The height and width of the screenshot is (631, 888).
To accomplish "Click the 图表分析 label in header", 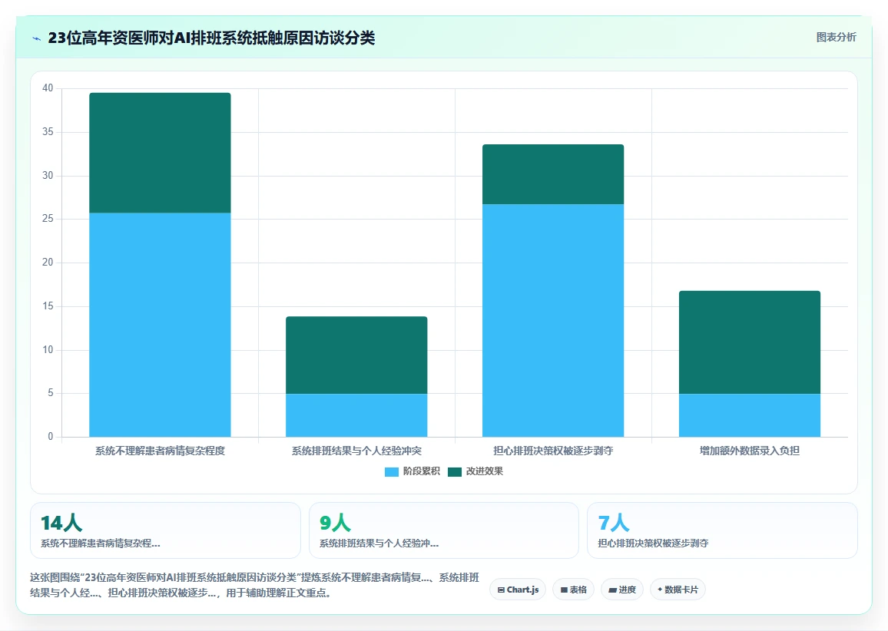I will tap(836, 38).
